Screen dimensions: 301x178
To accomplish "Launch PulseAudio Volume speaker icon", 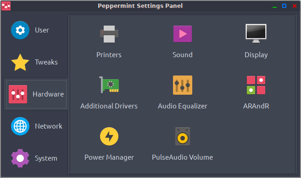I will point(182,136).
